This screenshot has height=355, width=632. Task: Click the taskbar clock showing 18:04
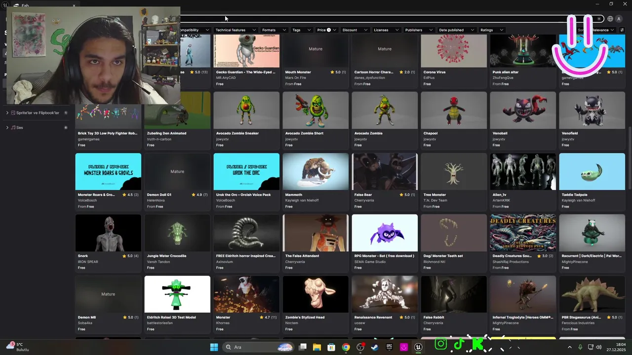617,347
